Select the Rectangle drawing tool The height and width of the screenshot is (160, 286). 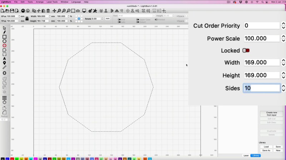tap(4, 37)
